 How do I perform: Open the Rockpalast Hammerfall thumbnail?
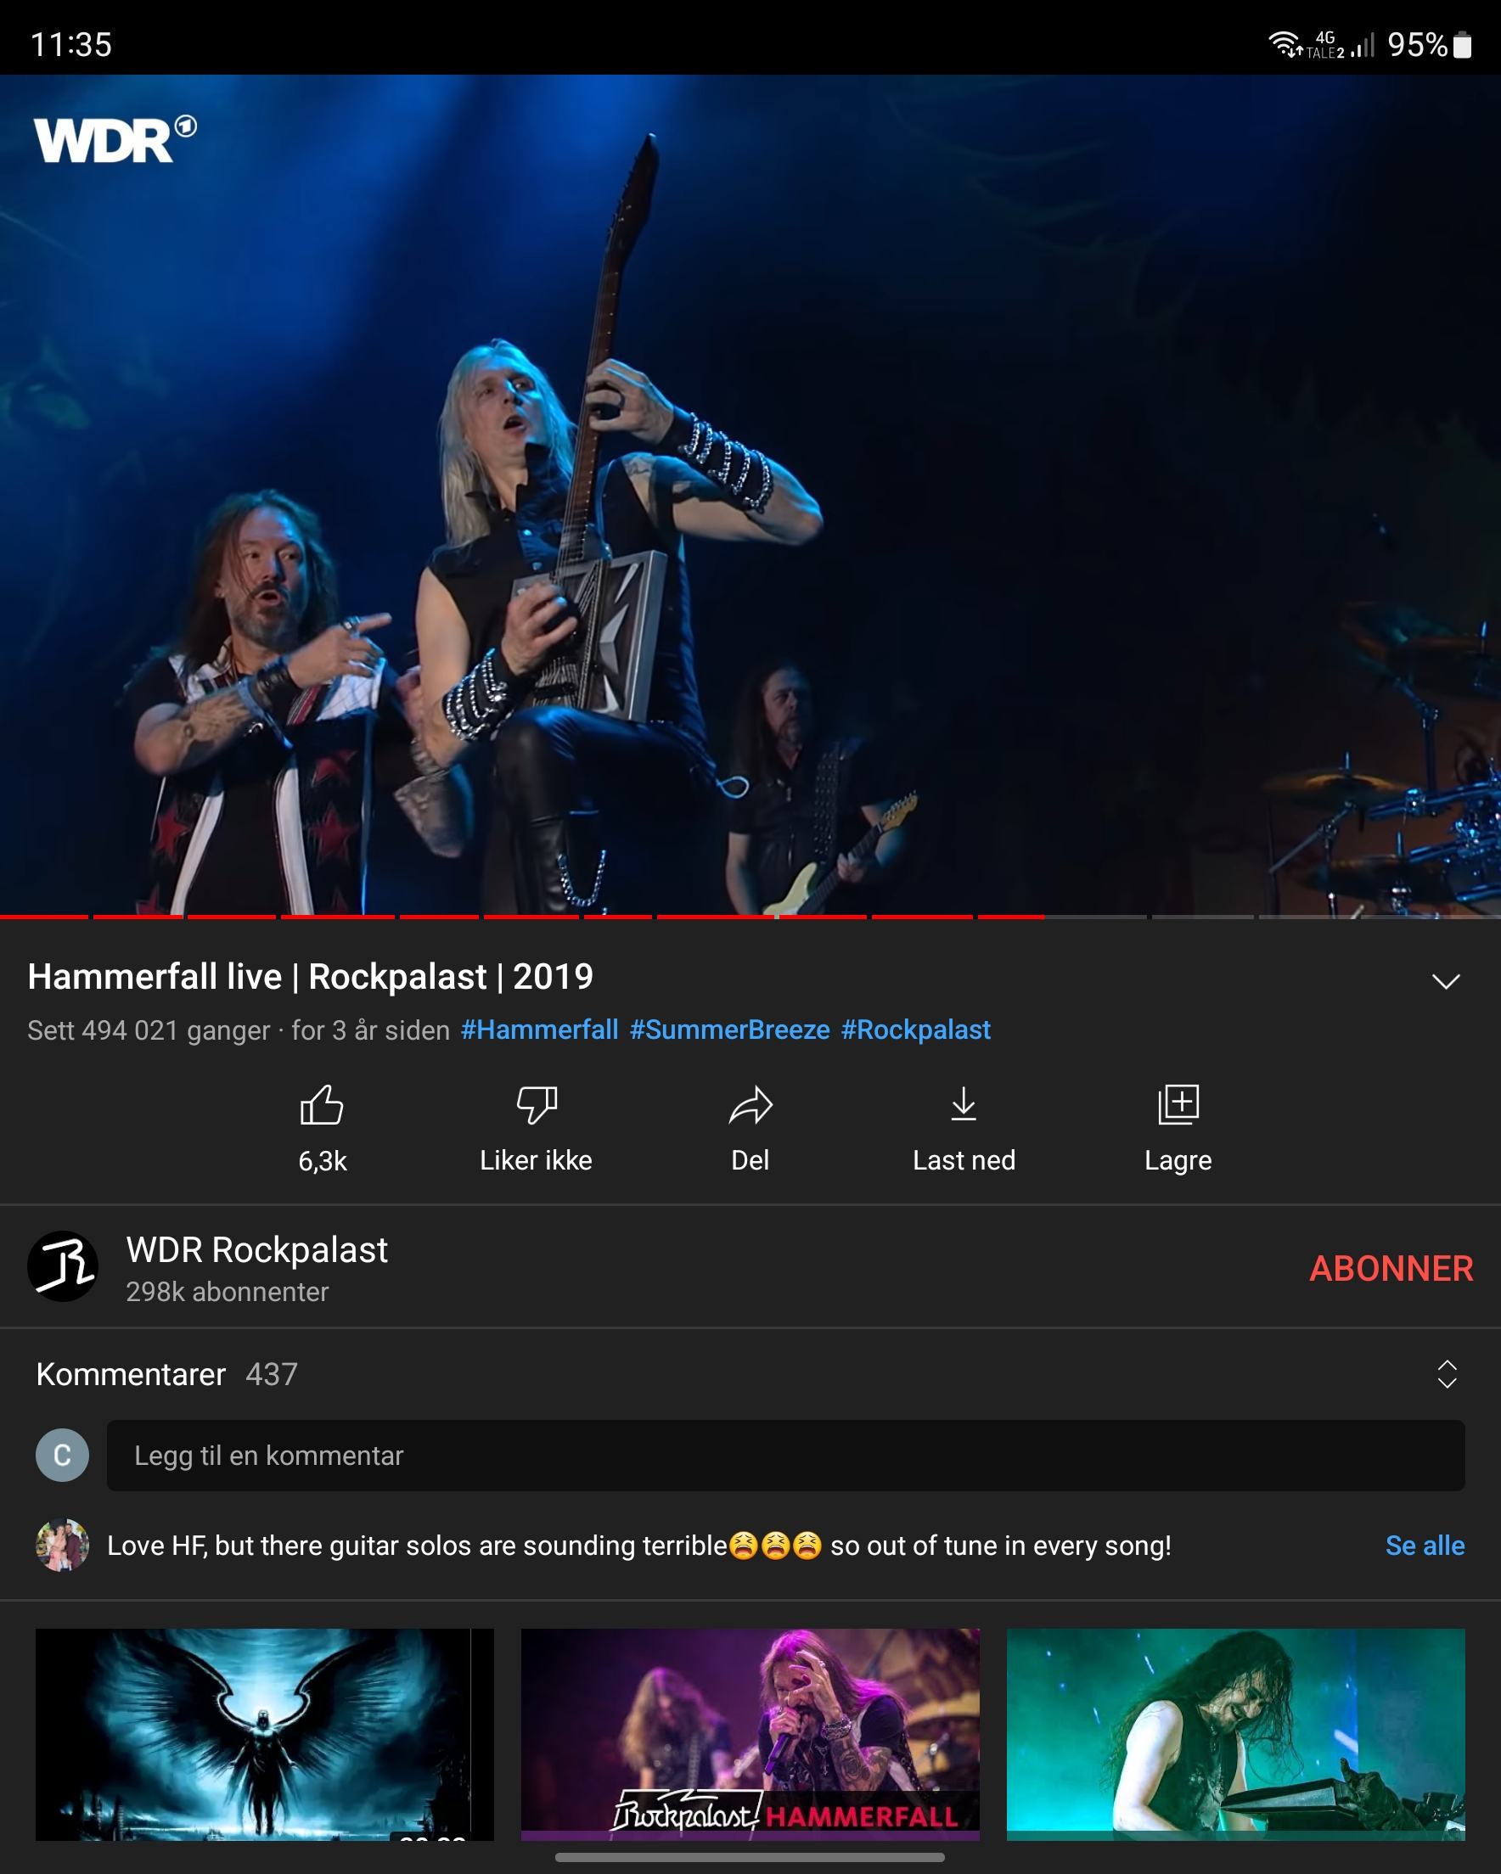click(x=750, y=1734)
